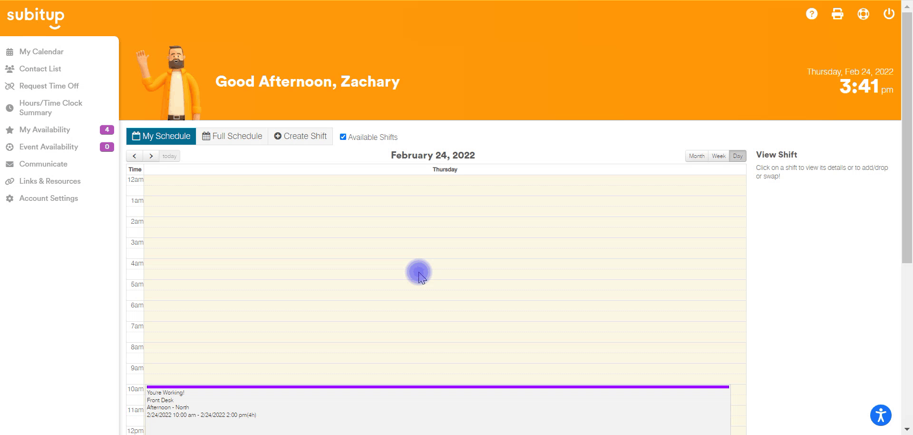Screen dimensions: 913x435
Task: Go to previous day arrow
Action: click(x=135, y=156)
